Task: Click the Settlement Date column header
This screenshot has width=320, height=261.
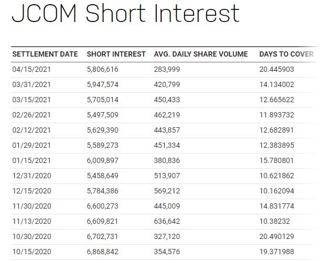Action: [45, 54]
